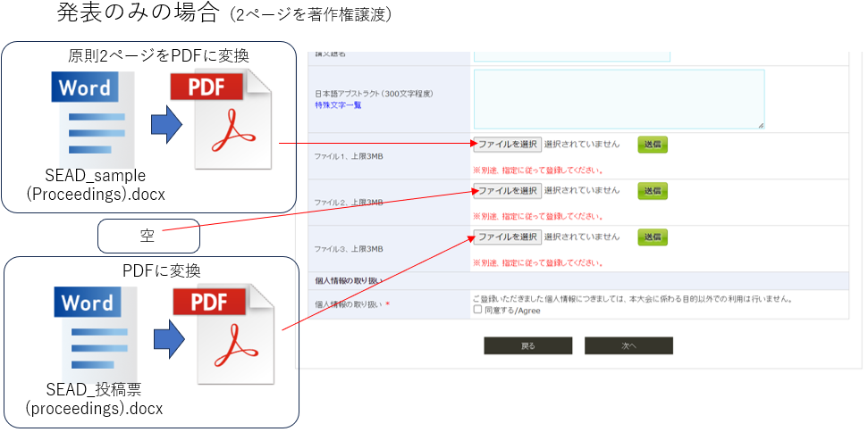The image size is (868, 432).
Task: Click the PDF icon in the top conversion box
Action: click(x=219, y=118)
